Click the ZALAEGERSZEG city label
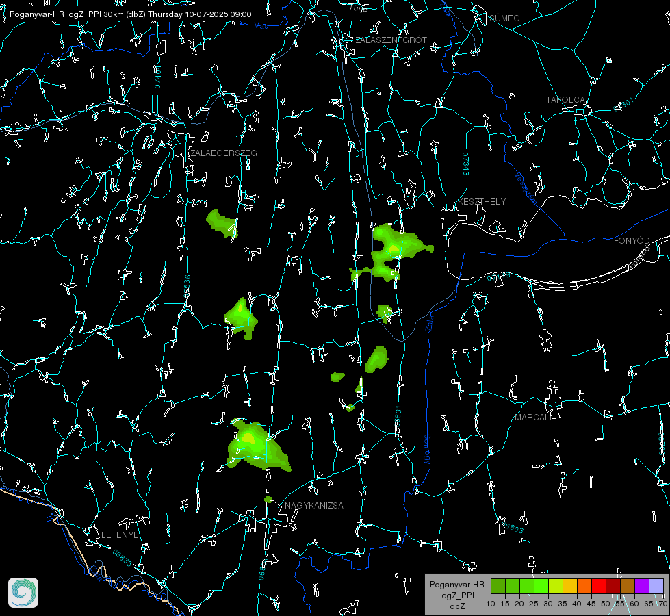Image resolution: width=670 pixels, height=616 pixels. [224, 153]
